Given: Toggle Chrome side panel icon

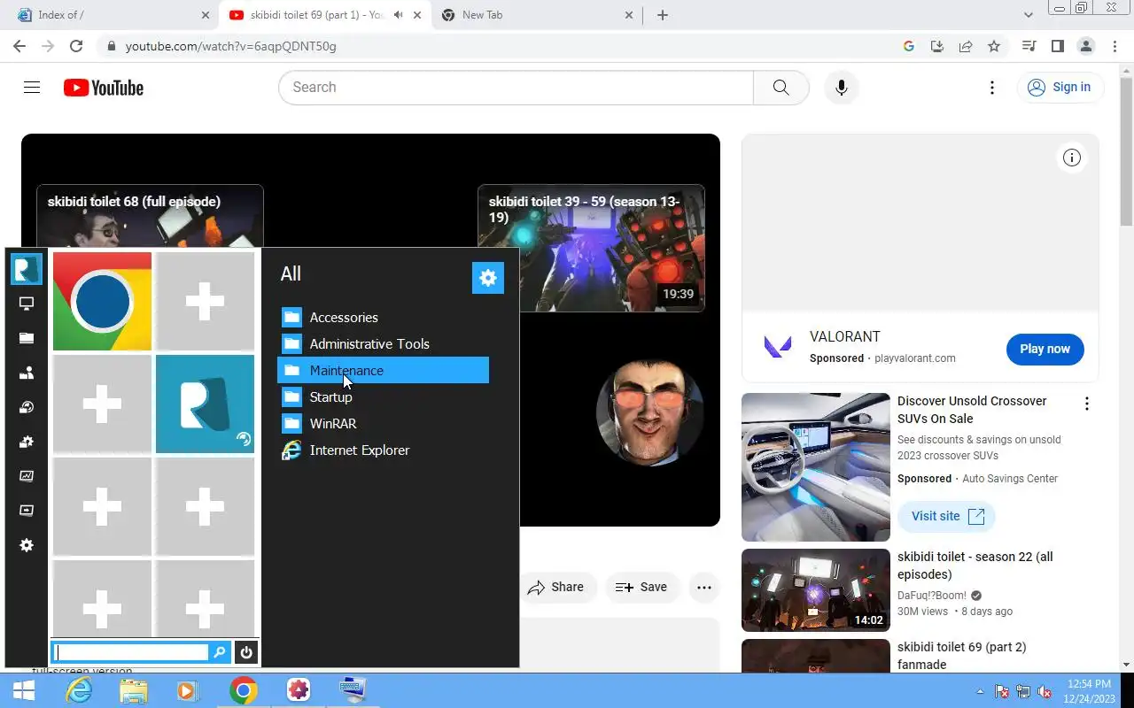Looking at the screenshot, I should [x=1057, y=46].
